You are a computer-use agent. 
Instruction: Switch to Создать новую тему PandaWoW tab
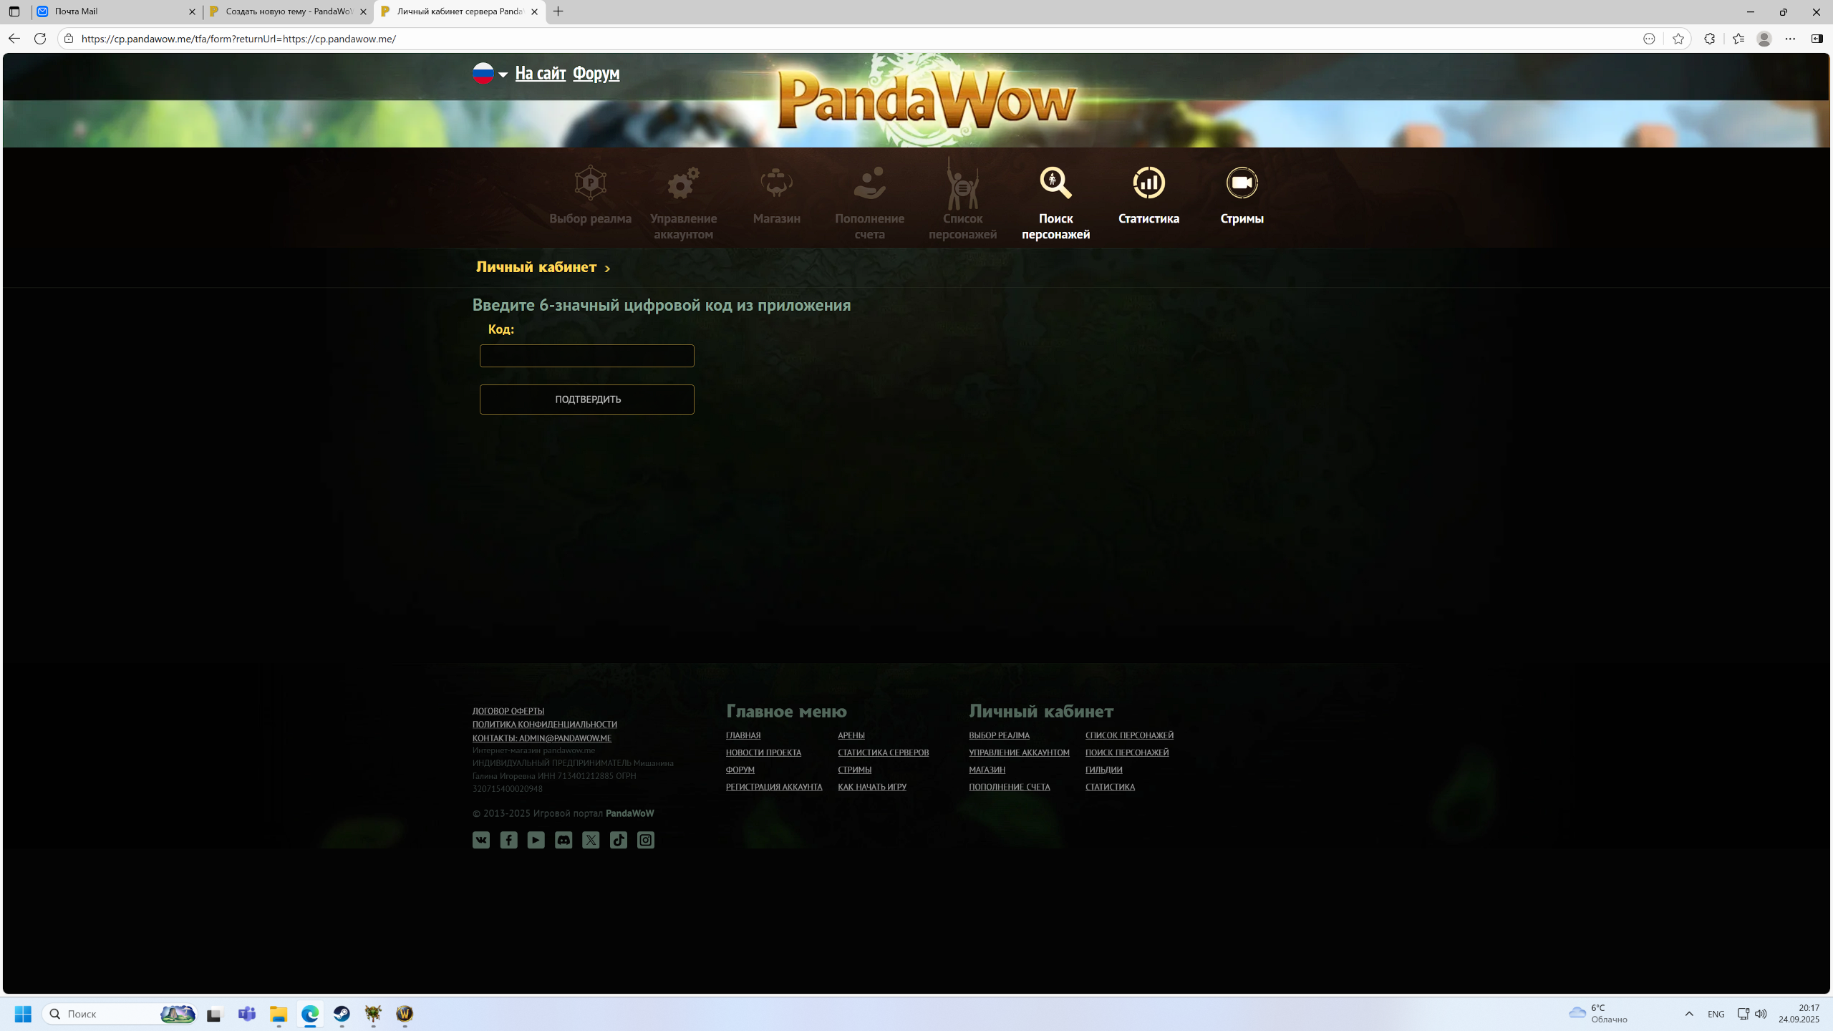click(289, 11)
